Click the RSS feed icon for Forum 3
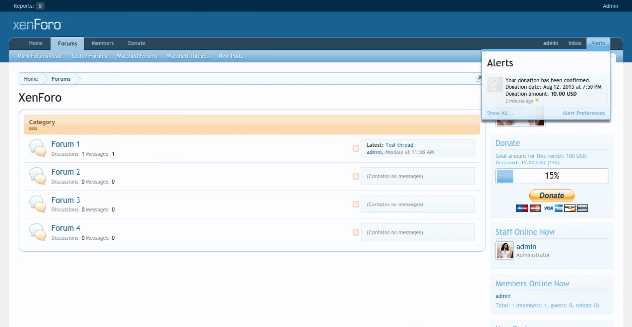 pos(355,204)
